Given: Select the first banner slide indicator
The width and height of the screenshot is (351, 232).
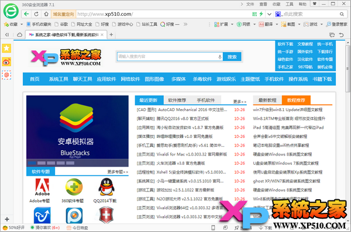Looking at the screenshot, I should 32,163.
